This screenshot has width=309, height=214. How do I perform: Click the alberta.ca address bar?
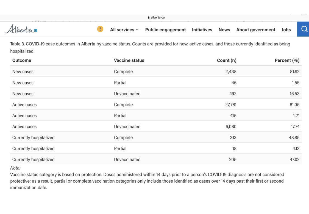(157, 17)
